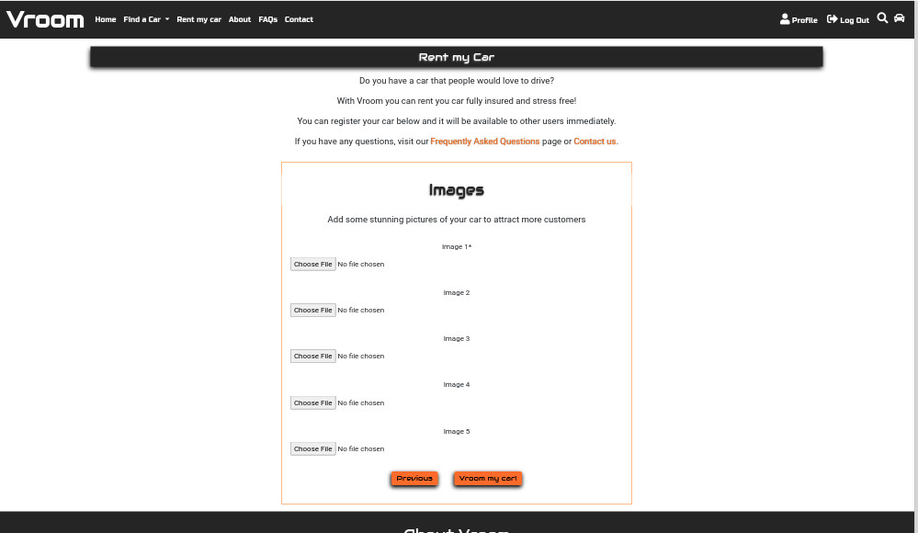
Task: Click the Vroom logo
Action: (x=44, y=18)
